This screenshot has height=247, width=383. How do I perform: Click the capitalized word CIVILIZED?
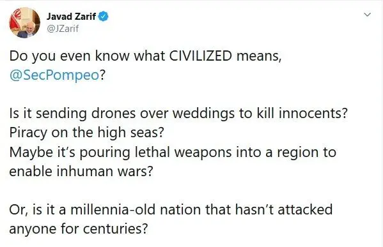(x=201, y=56)
